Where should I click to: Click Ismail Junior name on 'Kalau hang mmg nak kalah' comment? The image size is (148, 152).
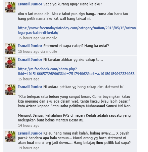pyautogui.click(x=30, y=133)
